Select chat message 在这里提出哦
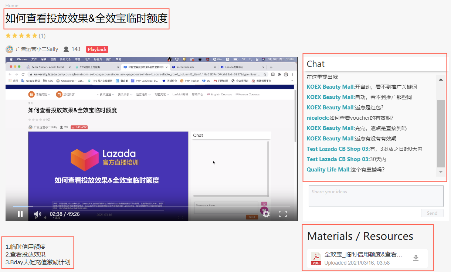The image size is (451, 272). click(x=322, y=77)
